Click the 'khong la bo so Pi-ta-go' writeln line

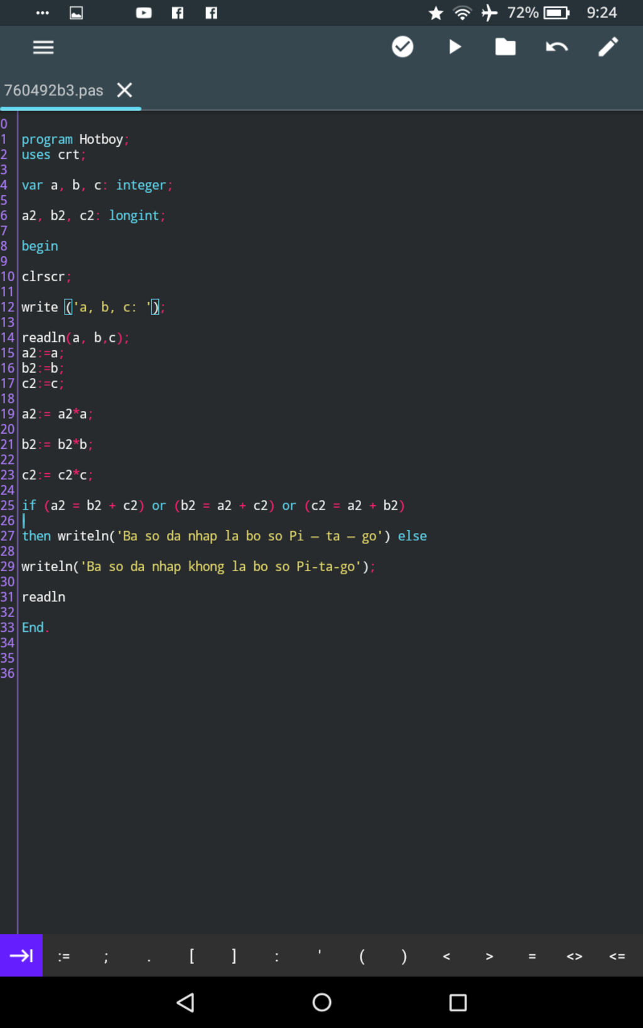[x=198, y=567]
